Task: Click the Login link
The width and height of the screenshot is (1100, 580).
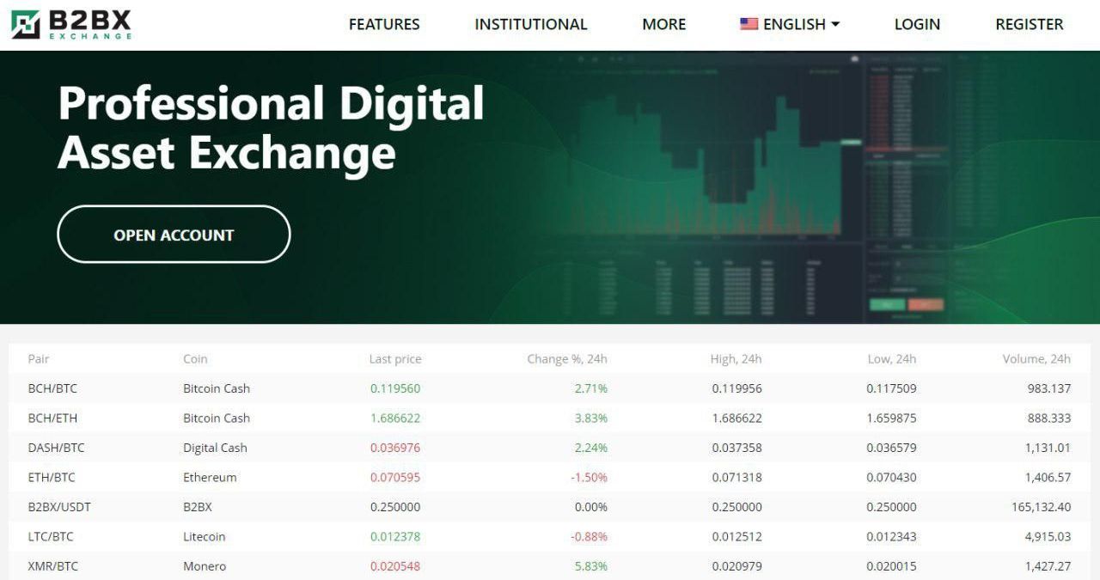Action: (917, 24)
